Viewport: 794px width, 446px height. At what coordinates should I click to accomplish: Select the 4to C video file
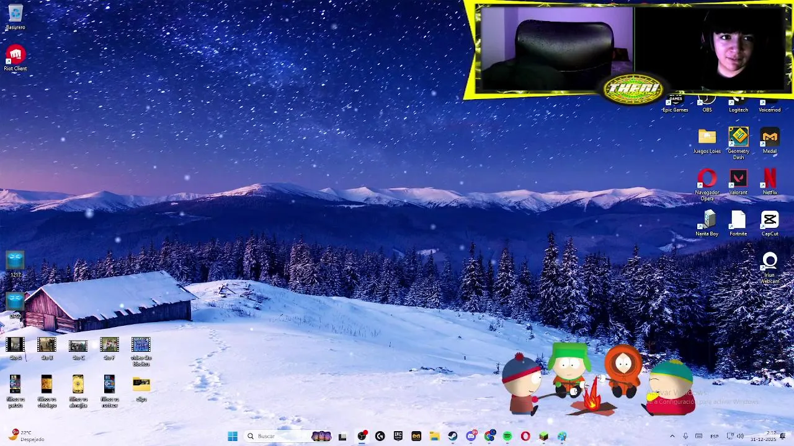click(78, 348)
